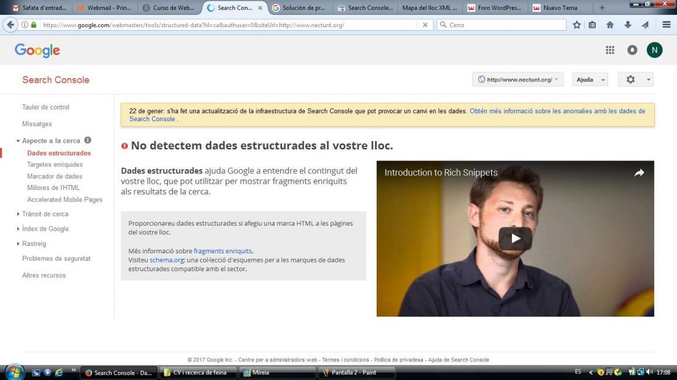Open Millores de l'HTML
Viewport: 677px width, 380px height.
(54, 188)
